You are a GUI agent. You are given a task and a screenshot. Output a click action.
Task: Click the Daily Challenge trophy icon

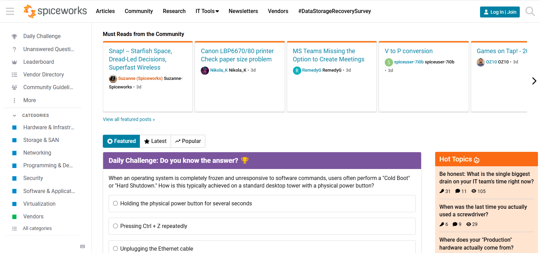pos(14,36)
